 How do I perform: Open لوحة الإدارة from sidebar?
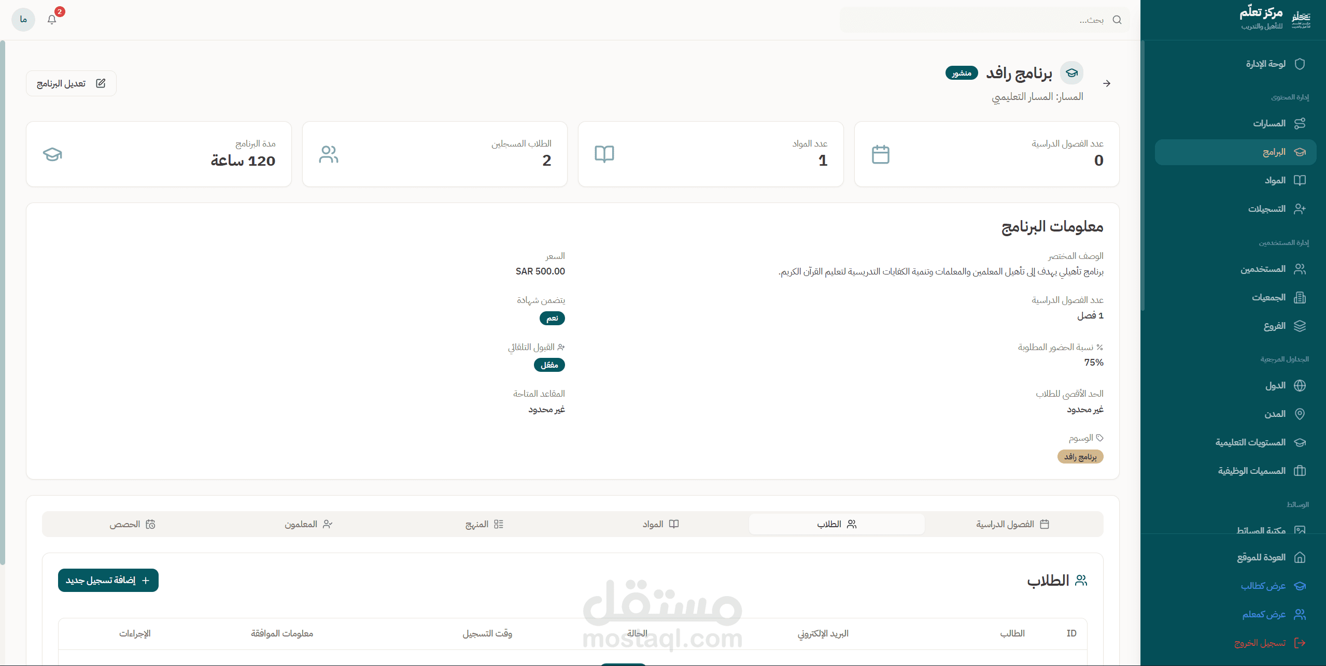(1265, 64)
